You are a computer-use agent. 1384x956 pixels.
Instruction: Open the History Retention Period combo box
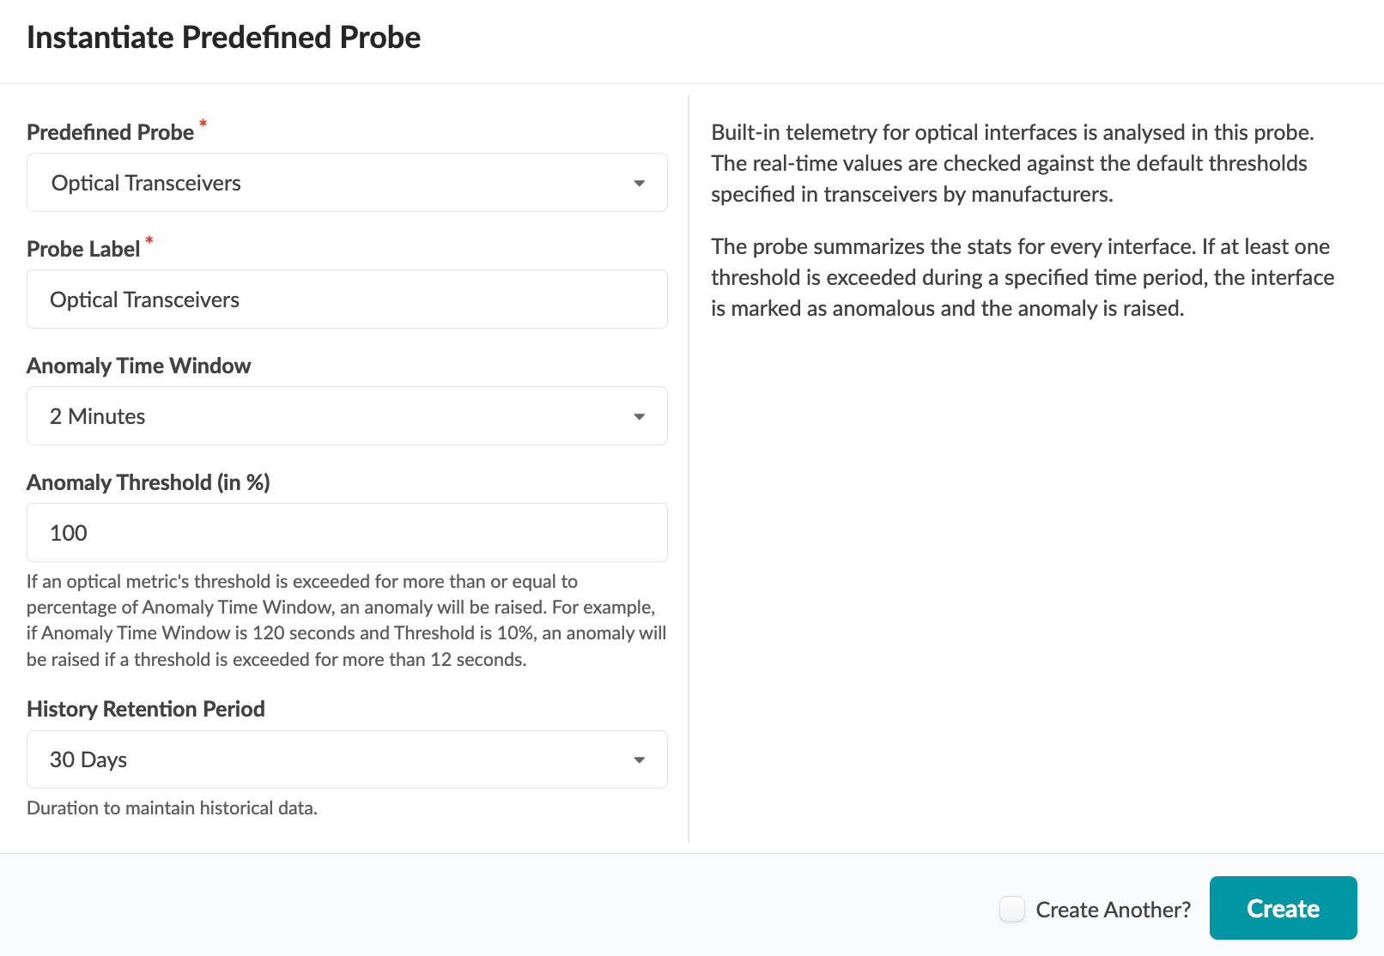[x=347, y=759]
